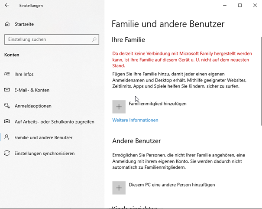Click the E-Mail envelope icon
The width and height of the screenshot is (262, 209).
7,90
